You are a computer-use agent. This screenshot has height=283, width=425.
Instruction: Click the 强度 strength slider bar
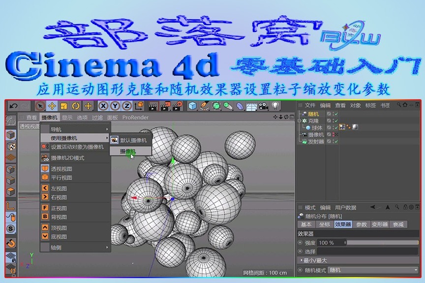(x=383, y=243)
